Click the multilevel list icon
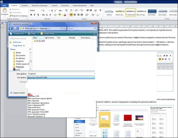This screenshot has height=138, width=178. [x=82, y=10]
